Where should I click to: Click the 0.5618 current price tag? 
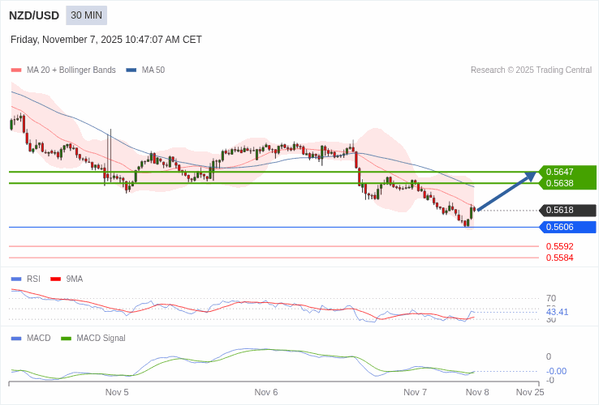tap(567, 210)
